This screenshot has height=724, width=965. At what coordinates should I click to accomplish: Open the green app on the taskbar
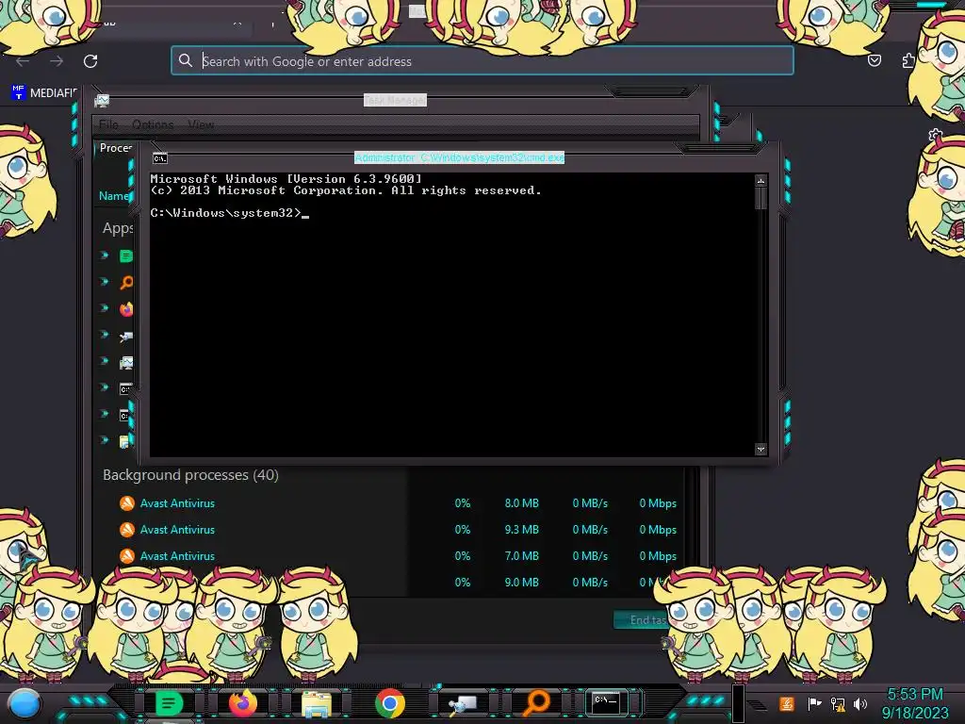(x=168, y=703)
